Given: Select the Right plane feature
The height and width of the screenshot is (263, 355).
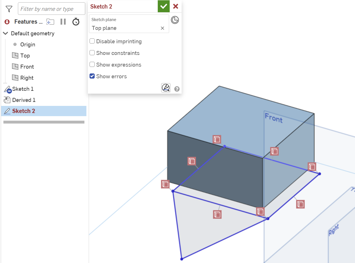Looking at the screenshot, I should tap(27, 78).
